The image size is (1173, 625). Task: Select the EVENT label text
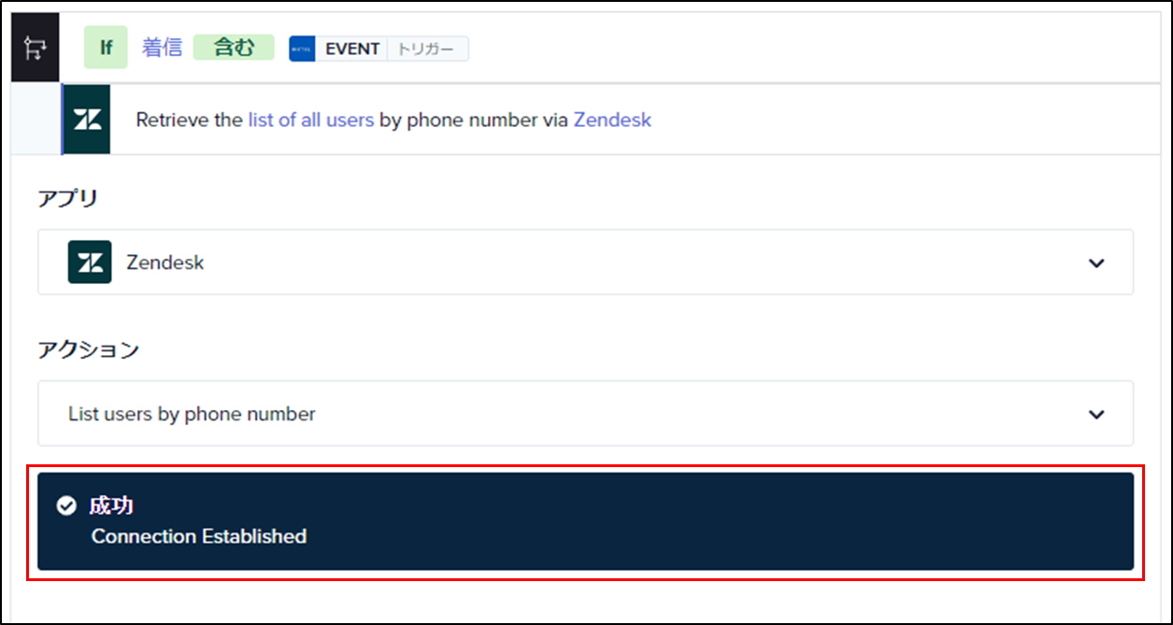click(352, 49)
